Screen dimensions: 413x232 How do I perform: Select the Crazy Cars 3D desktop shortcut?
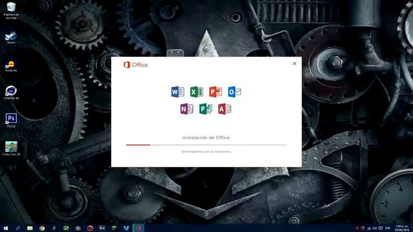pos(11,148)
